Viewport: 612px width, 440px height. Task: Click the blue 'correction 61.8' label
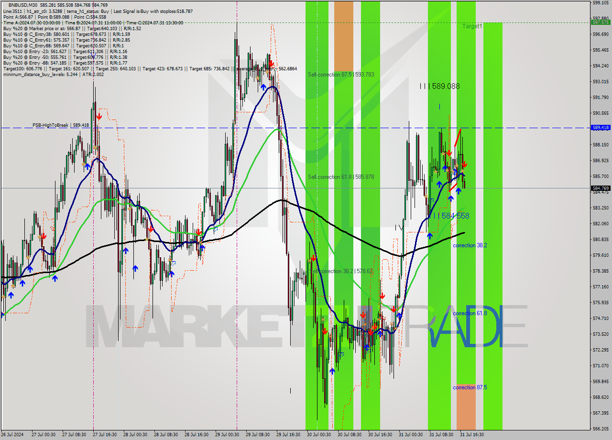tap(470, 313)
